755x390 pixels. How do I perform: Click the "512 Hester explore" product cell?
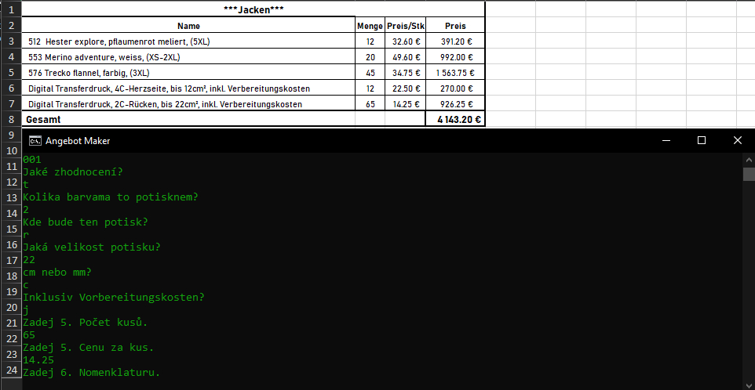[188, 42]
